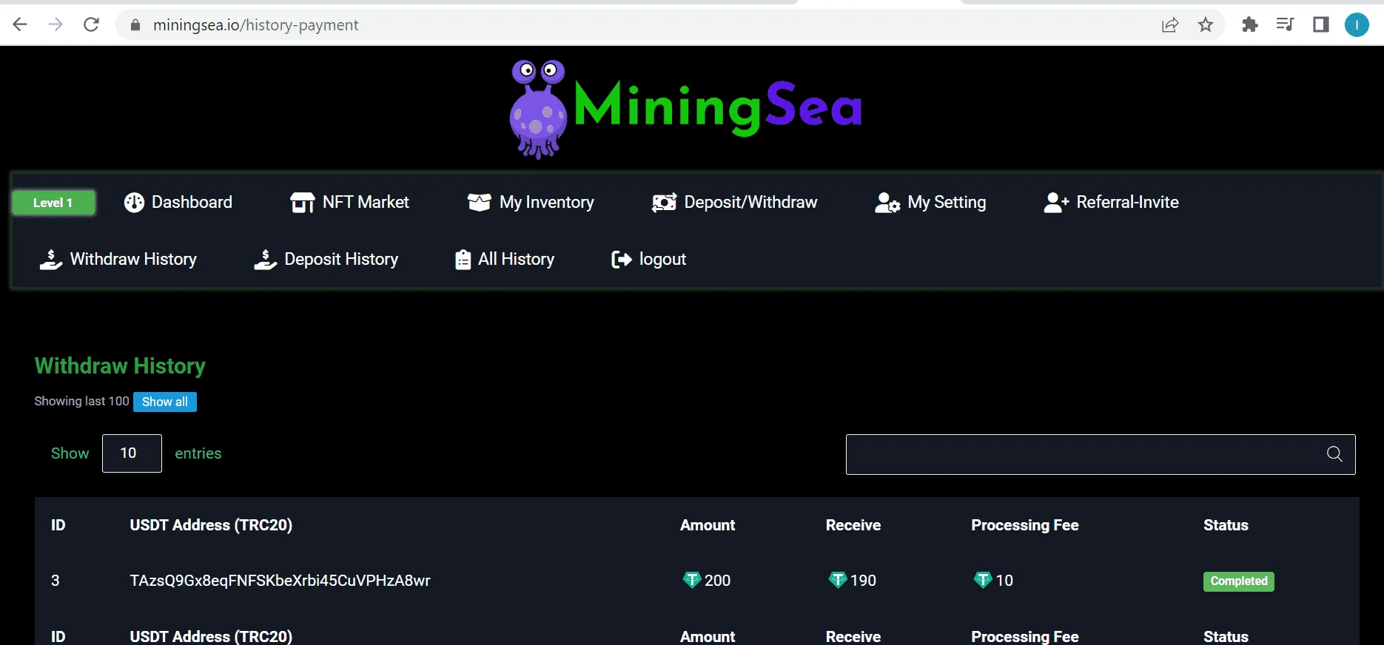Click the Withdraw History page heading
The width and height of the screenshot is (1384, 645).
click(x=120, y=366)
